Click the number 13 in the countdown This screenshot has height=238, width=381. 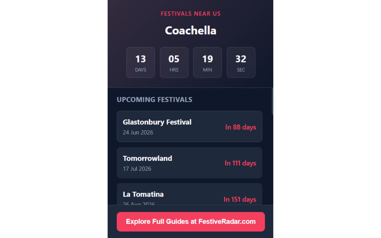point(140,59)
